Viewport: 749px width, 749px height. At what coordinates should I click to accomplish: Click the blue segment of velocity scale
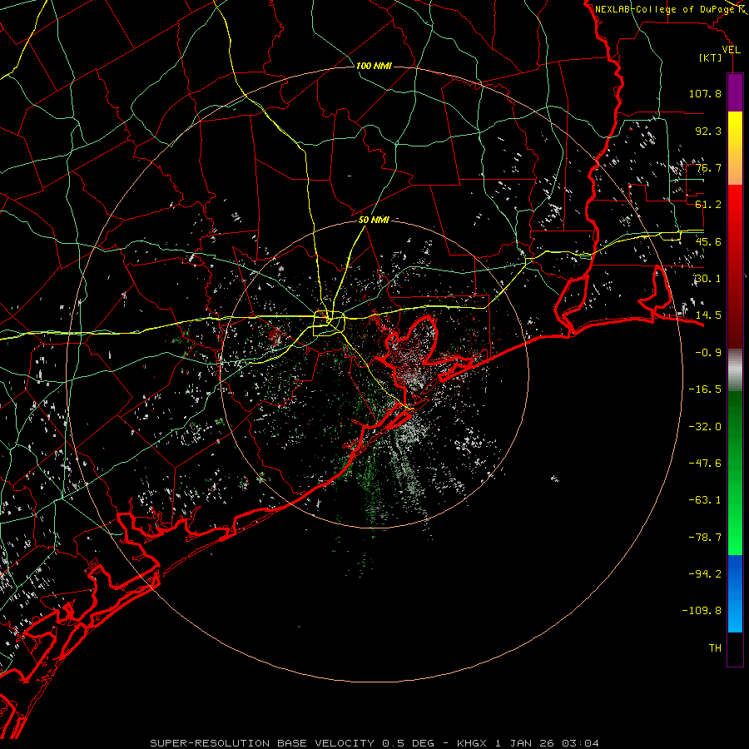[x=735, y=593]
